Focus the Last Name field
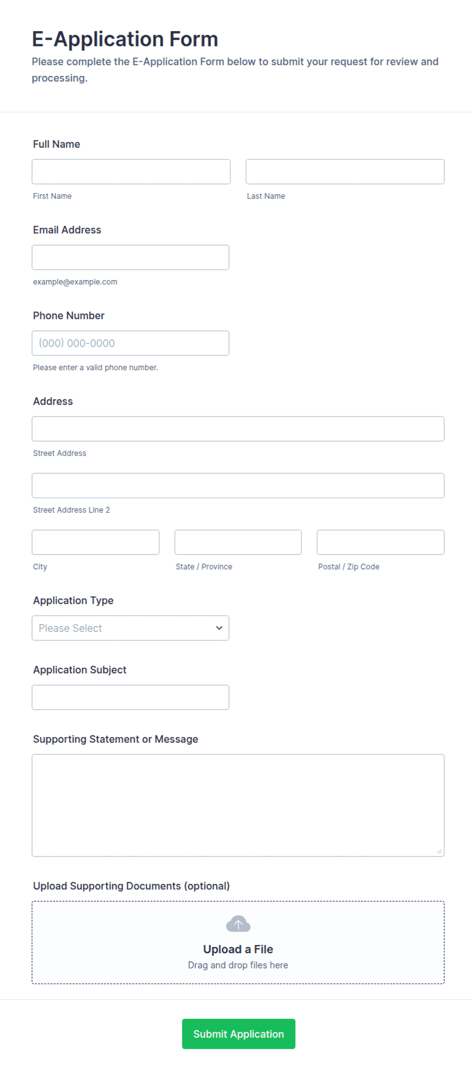 click(x=345, y=172)
